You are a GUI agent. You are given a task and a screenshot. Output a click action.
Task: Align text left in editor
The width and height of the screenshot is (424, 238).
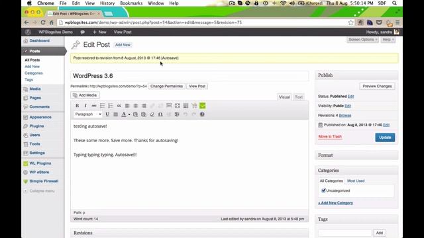click(127, 106)
